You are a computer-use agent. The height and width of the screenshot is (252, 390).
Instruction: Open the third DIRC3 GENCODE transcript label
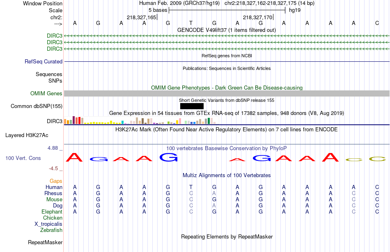tap(55, 49)
